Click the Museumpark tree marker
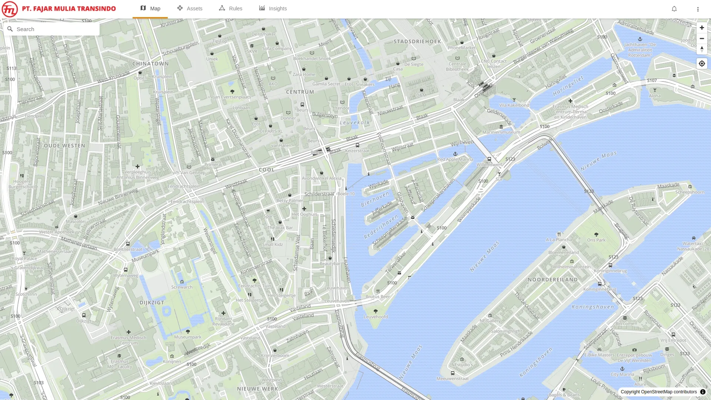This screenshot has width=711, height=400. tap(188, 332)
